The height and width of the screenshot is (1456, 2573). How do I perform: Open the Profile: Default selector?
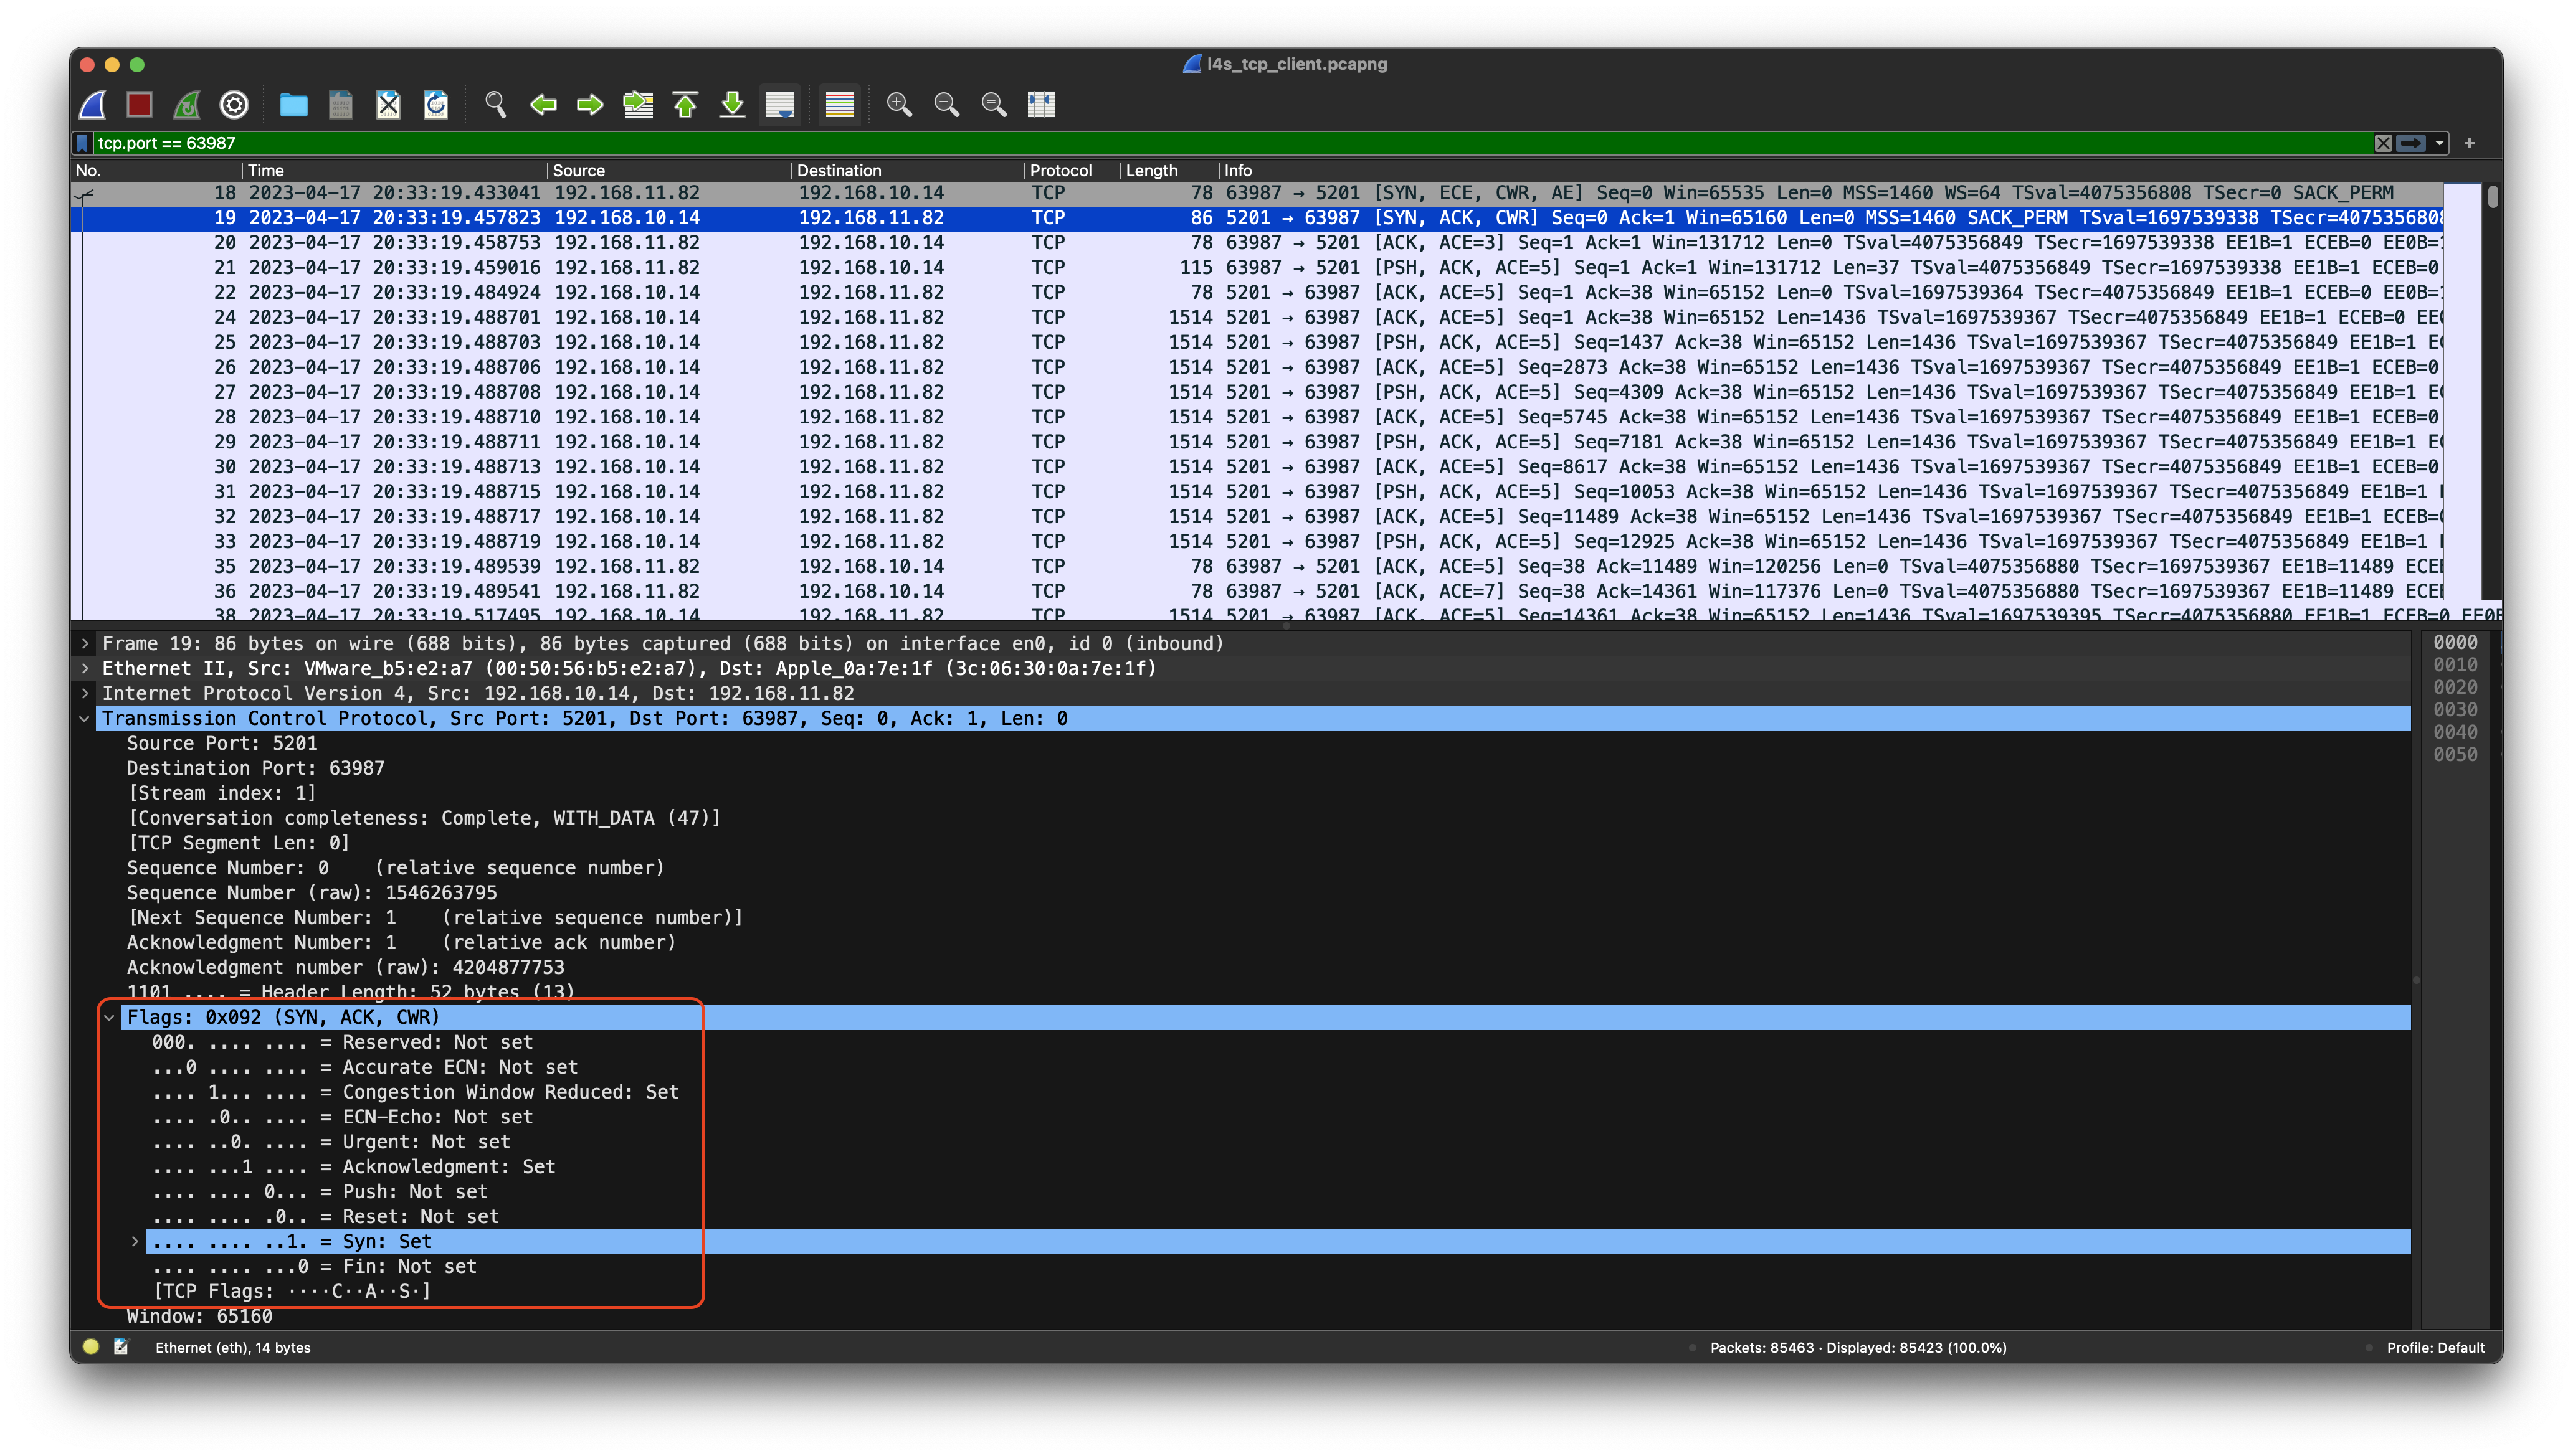pyautogui.click(x=2436, y=1347)
